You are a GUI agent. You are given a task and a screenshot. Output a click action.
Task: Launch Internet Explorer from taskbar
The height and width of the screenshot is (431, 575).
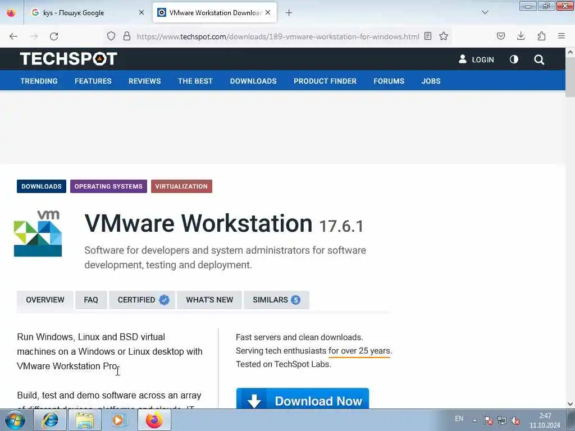50,420
